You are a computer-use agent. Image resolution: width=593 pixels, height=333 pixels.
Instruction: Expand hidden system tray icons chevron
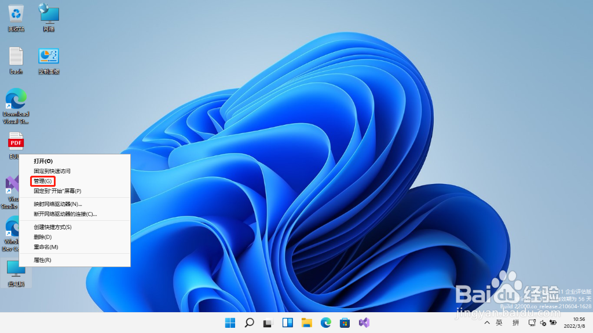tap(487, 323)
